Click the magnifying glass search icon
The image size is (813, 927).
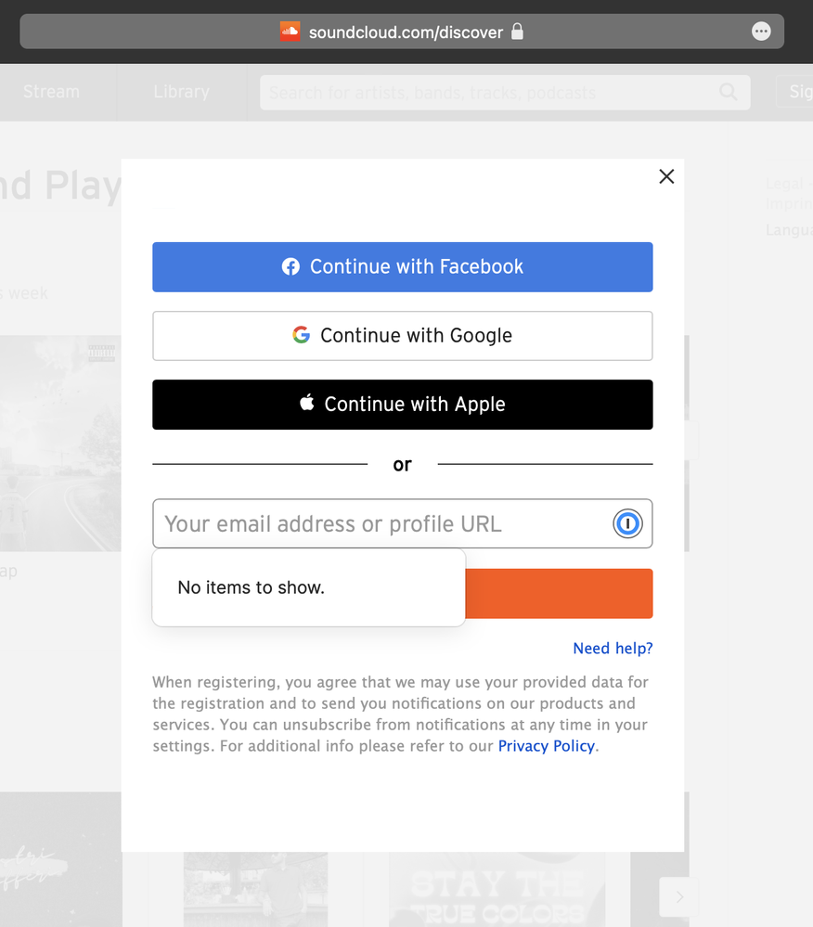click(729, 92)
